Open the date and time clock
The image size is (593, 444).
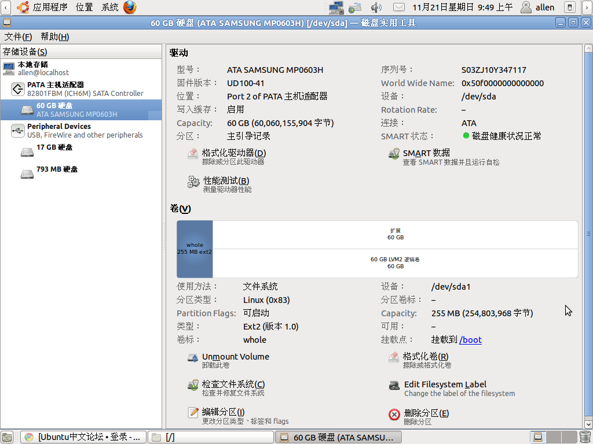pos(462,7)
